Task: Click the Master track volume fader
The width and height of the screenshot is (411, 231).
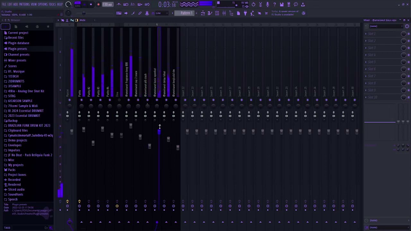Action: click(72, 132)
